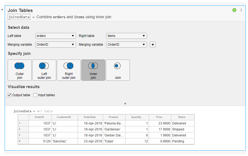Select the quantity 12 cell
This screenshot has width=248, height=156.
pos(137,141)
